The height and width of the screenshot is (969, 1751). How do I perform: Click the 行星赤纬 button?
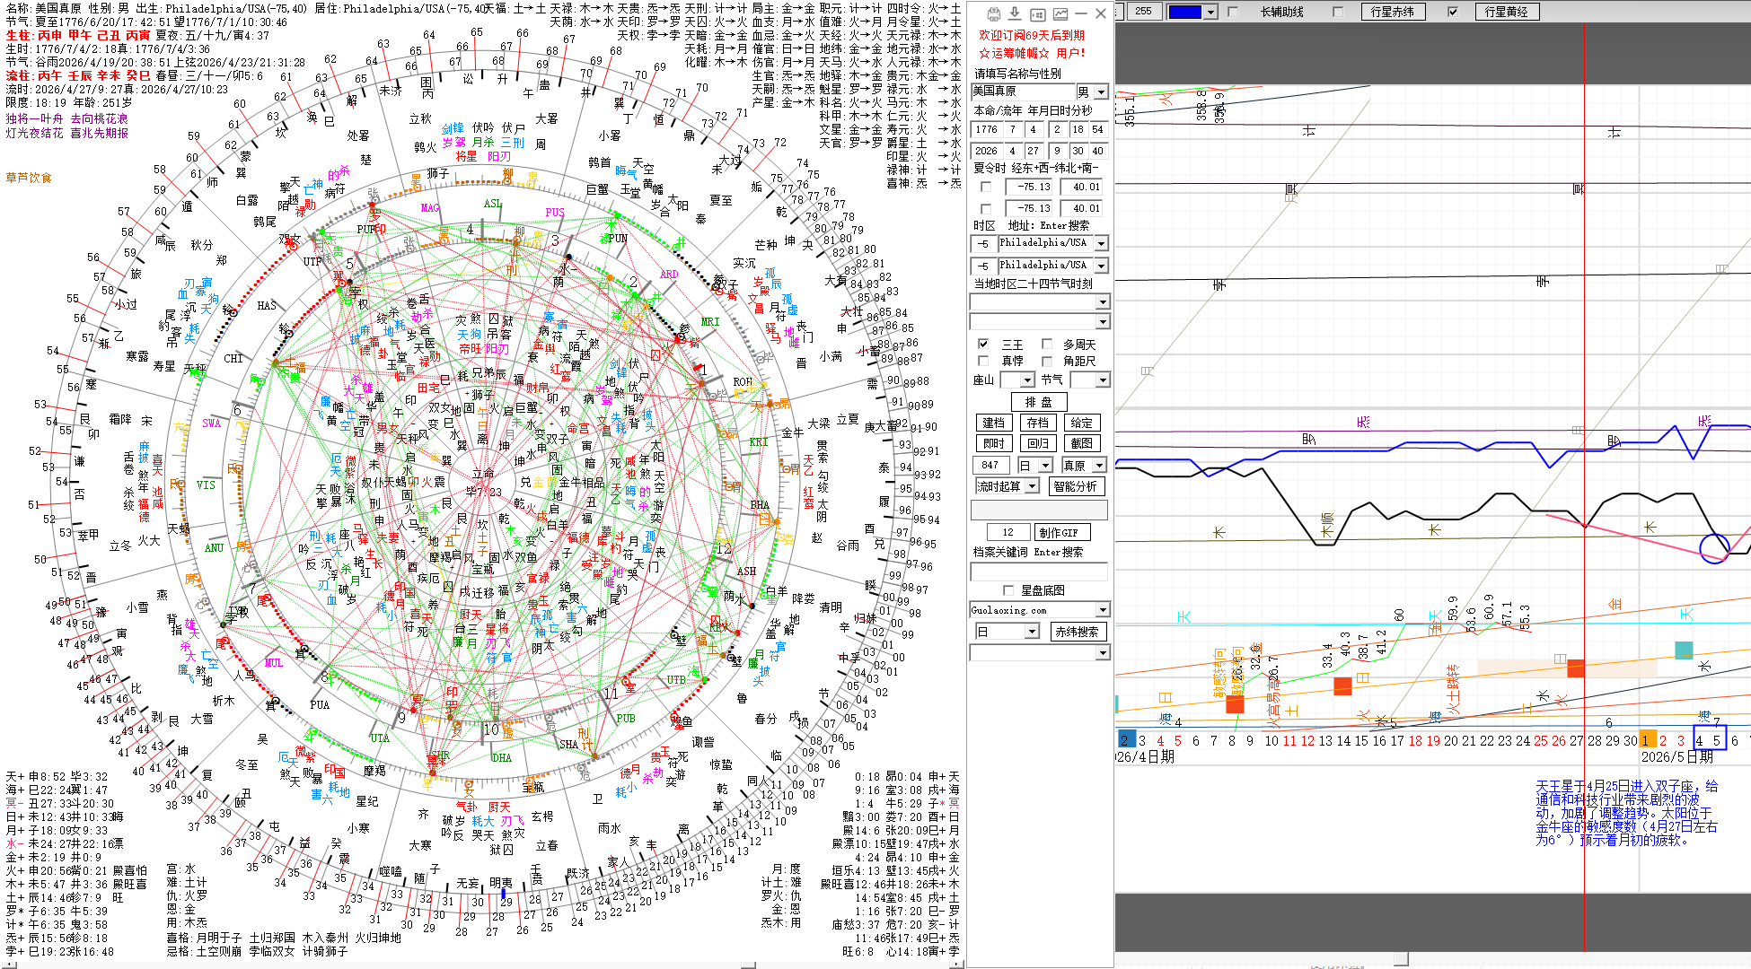tap(1392, 12)
